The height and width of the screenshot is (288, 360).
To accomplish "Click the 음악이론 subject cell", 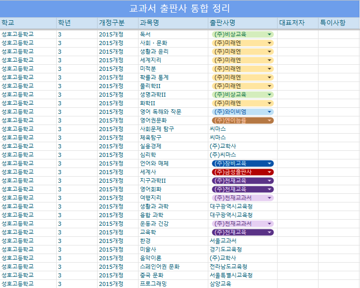I will [x=173, y=258].
